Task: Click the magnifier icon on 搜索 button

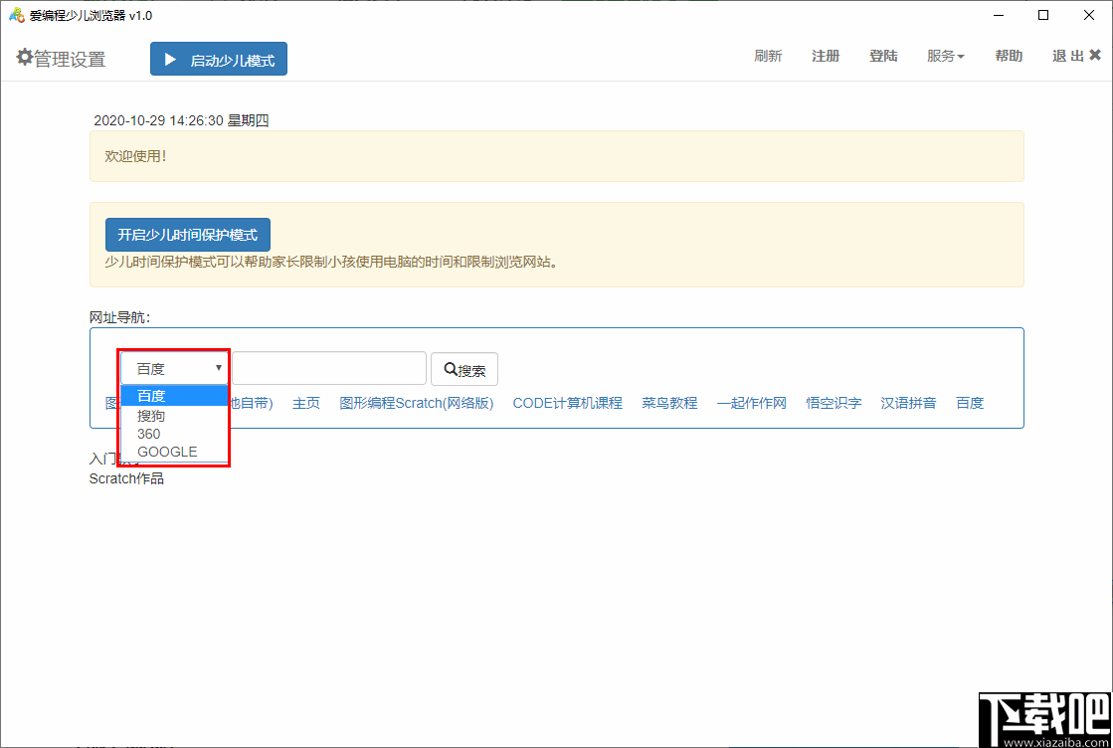Action: [450, 369]
